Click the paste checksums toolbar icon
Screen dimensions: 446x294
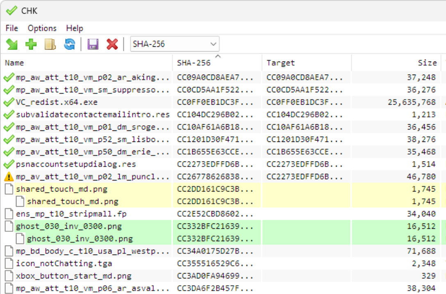(x=50, y=44)
